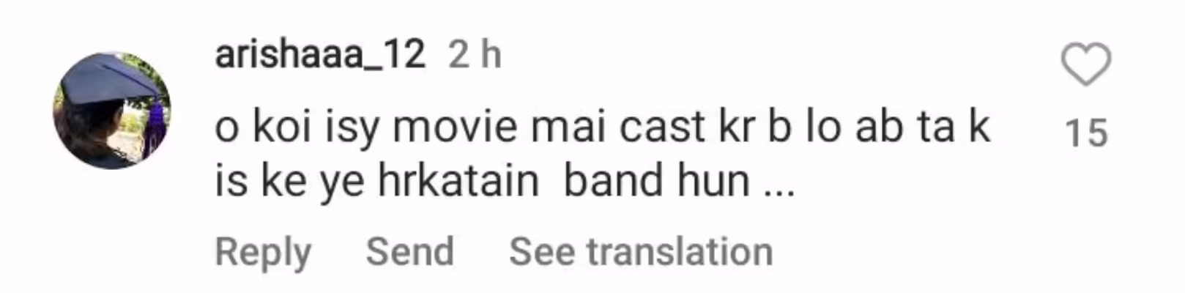View who liked via the 15 count
1185x293 pixels.
[1086, 133]
